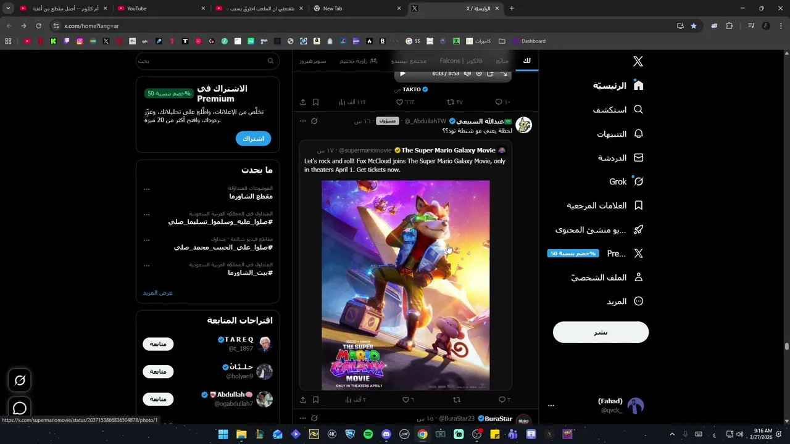Open options for #صلوا_عليه_وسلموا_تسليما_صلي trend
The height and width of the screenshot is (444, 790).
point(146,215)
